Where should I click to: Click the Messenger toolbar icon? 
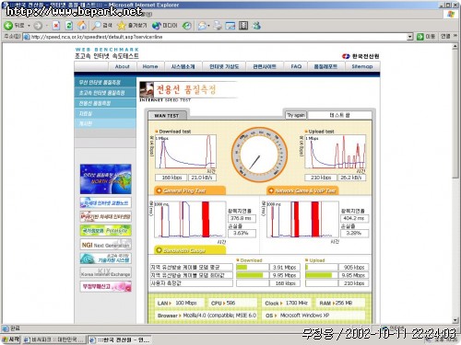coord(256,26)
